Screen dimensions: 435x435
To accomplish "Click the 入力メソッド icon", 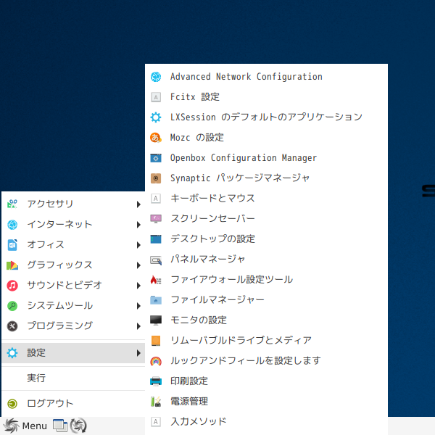I will coord(156,422).
